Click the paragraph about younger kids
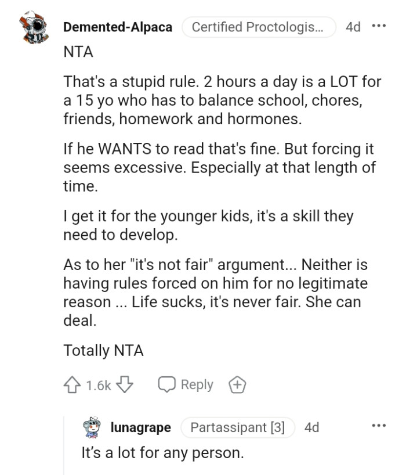Screen dimensions: 406x475 pos(208,225)
